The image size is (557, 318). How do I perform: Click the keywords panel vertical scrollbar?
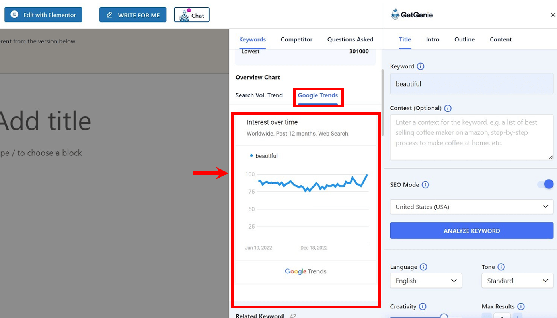coord(382,102)
